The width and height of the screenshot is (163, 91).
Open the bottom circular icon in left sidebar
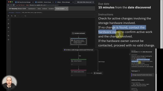pyautogui.click(x=8, y=40)
